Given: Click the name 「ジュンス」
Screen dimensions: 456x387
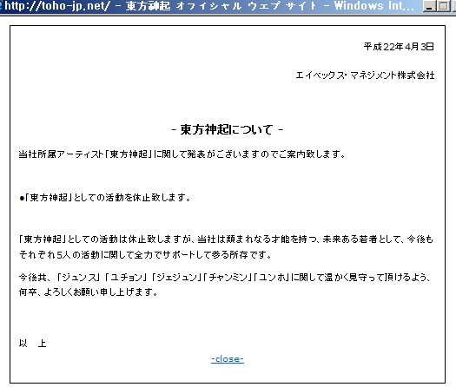Looking at the screenshot, I should tap(78, 278).
